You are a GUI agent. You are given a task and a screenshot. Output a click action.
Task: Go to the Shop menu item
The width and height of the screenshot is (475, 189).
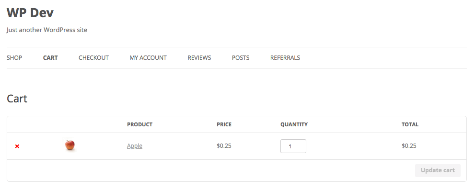[x=14, y=58]
